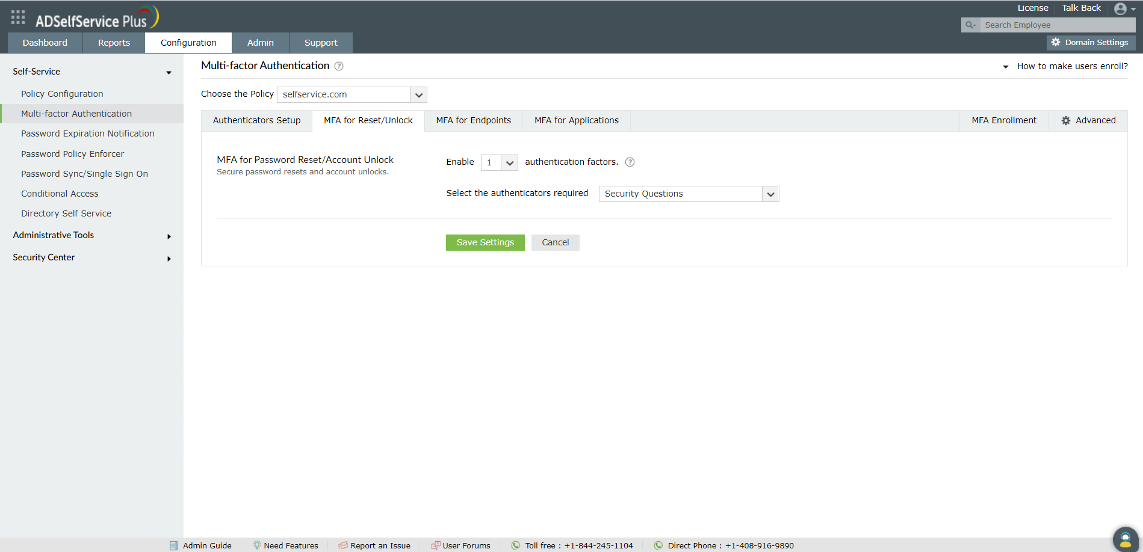Open the Choose the Policy dropdown
The image size is (1143, 552).
point(418,94)
